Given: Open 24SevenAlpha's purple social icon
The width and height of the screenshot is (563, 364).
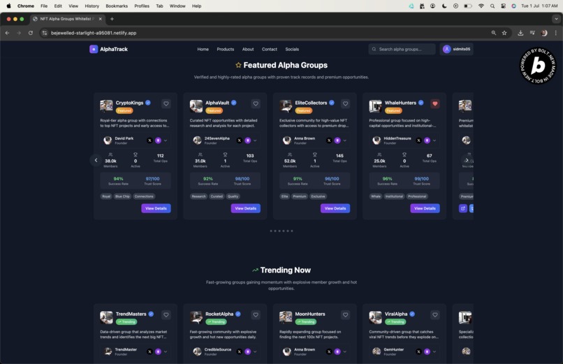Looking at the screenshot, I should click(x=248, y=140).
